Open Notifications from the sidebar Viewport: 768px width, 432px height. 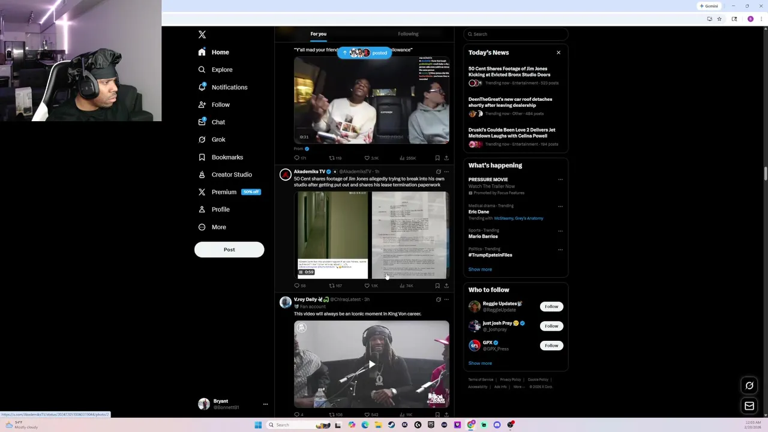click(x=223, y=87)
